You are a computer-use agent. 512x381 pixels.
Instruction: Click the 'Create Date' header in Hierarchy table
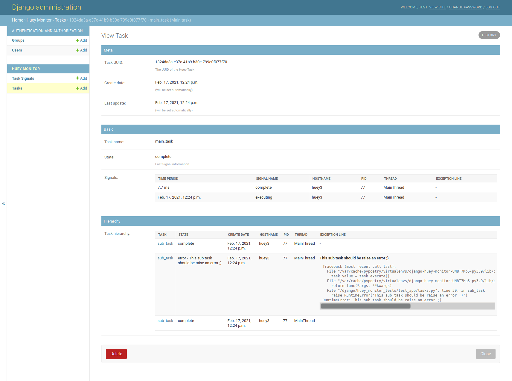(238, 235)
